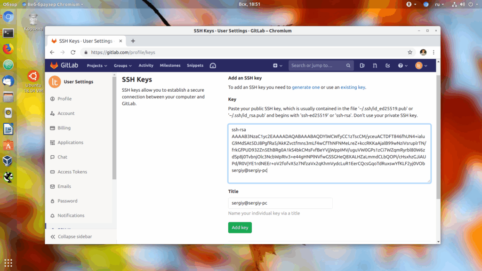Reload the page

pos(73,52)
